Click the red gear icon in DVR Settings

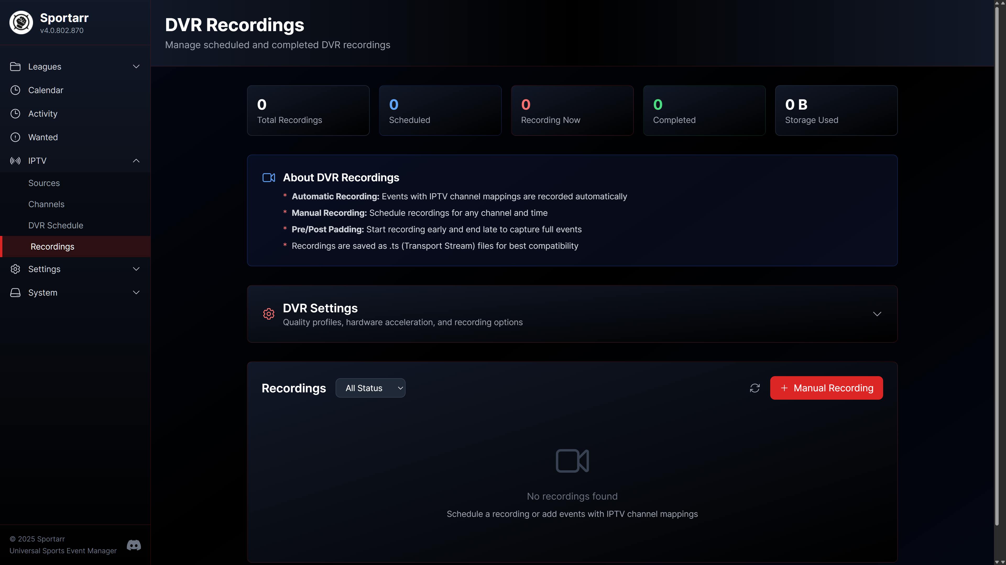[x=269, y=314]
